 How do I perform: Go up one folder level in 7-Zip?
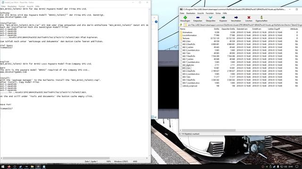point(181,25)
